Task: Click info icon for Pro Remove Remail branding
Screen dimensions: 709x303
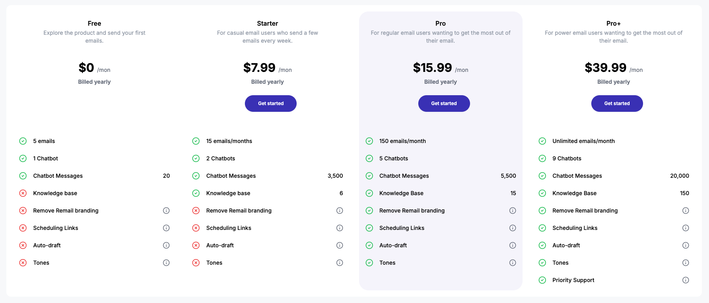Action: pyautogui.click(x=513, y=211)
